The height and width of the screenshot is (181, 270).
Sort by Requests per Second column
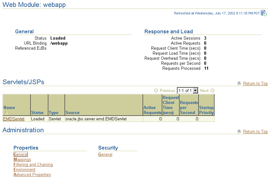click(x=189, y=107)
